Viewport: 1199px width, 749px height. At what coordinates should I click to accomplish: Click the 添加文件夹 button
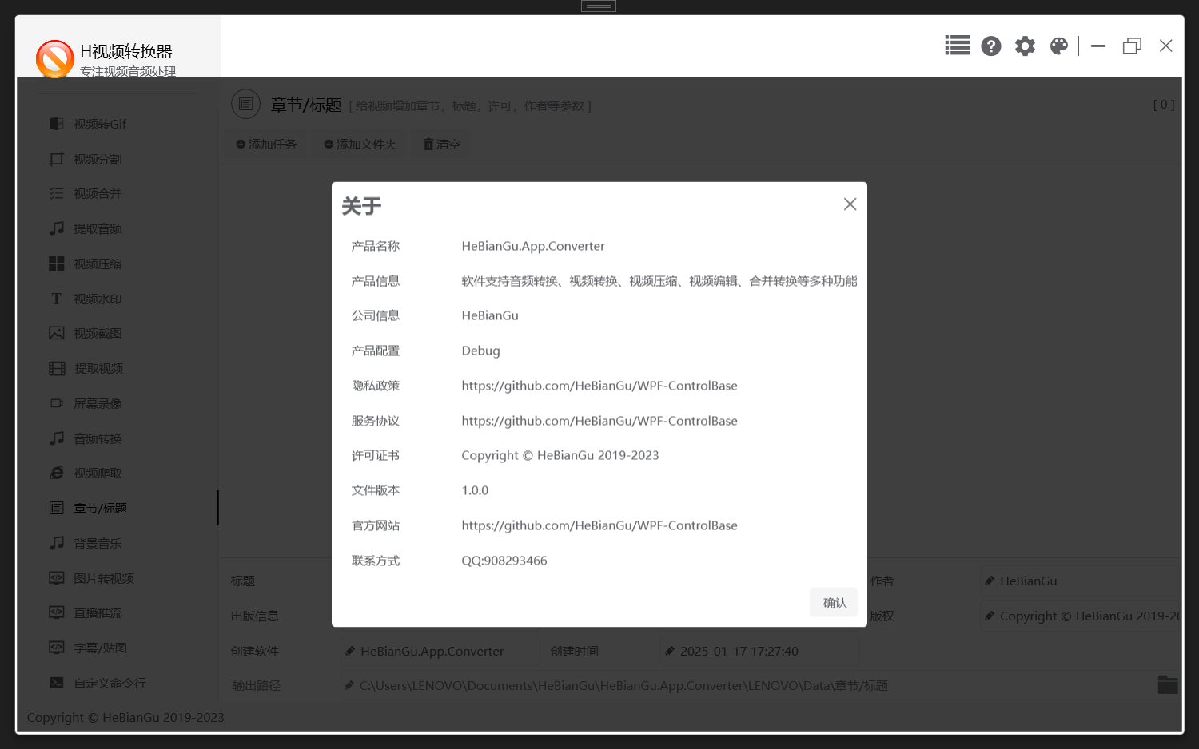(x=360, y=145)
